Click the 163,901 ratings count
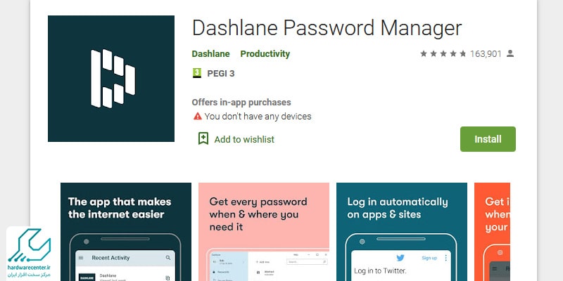Image resolution: width=563 pixels, height=281 pixels. [486, 54]
